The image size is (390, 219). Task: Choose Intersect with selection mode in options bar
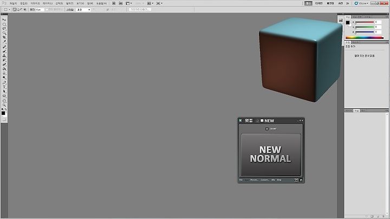tap(25, 9)
